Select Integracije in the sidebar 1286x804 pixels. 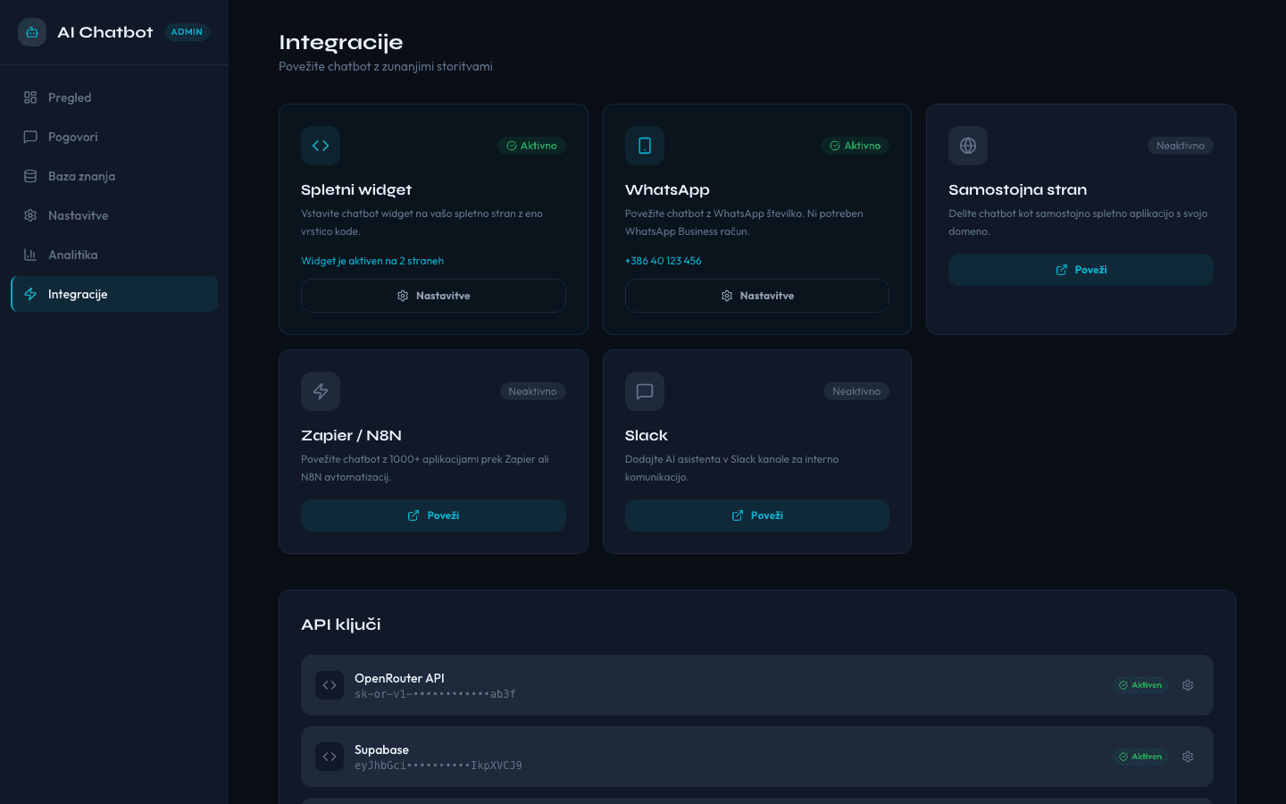click(x=114, y=294)
